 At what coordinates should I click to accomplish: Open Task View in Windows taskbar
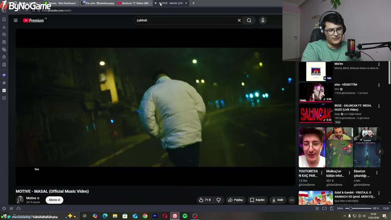click(x=85, y=216)
